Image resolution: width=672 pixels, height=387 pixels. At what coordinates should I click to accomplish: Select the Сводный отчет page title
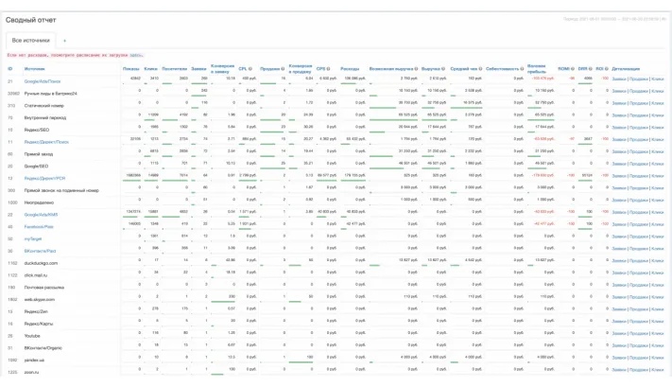31,20
